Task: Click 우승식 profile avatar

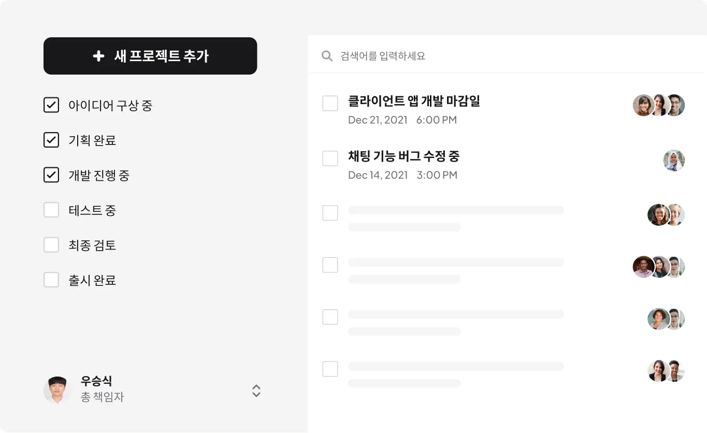Action: [x=57, y=390]
